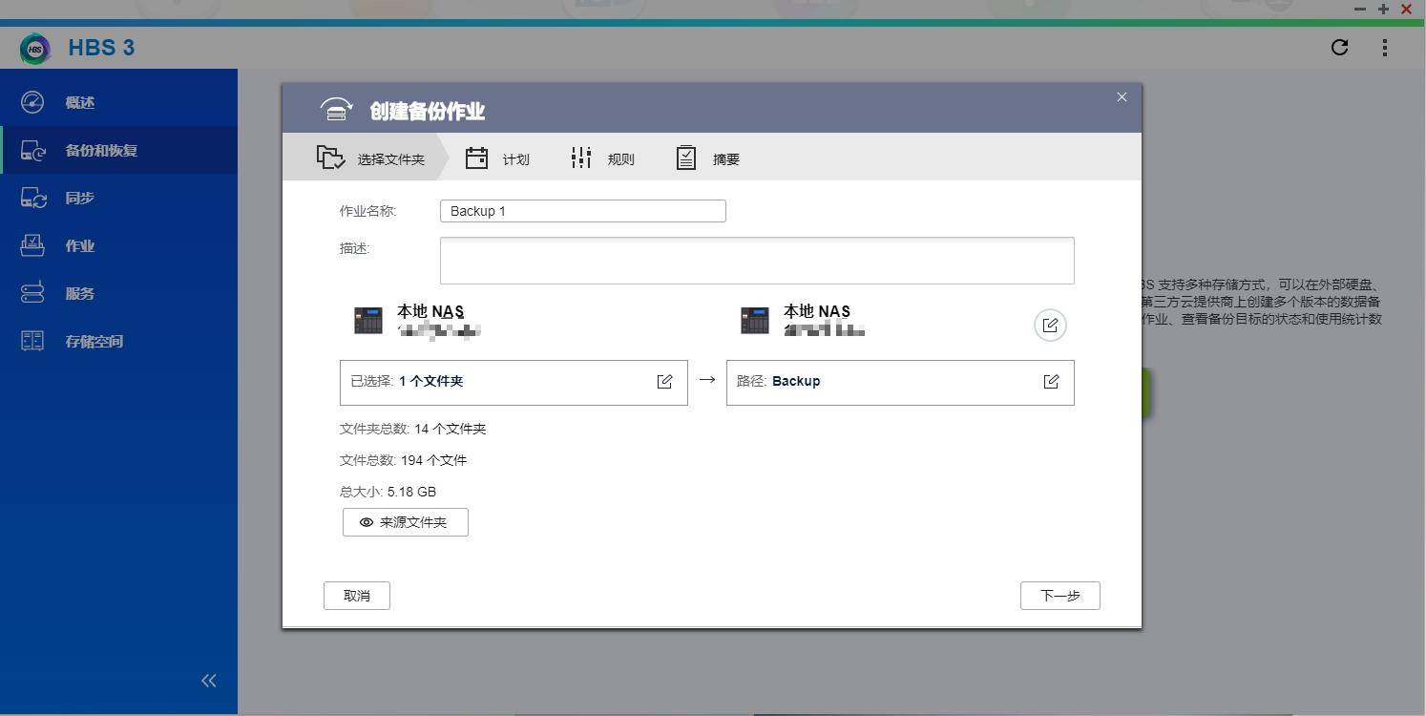This screenshot has height=716, width=1426.
Task: Open the 作业 (Jobs) sidebar section
Action: 80,245
